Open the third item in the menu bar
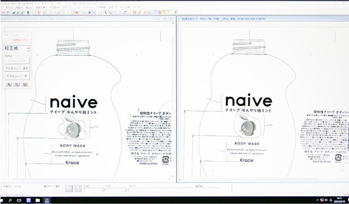The image size is (349, 204). click(19, 7)
